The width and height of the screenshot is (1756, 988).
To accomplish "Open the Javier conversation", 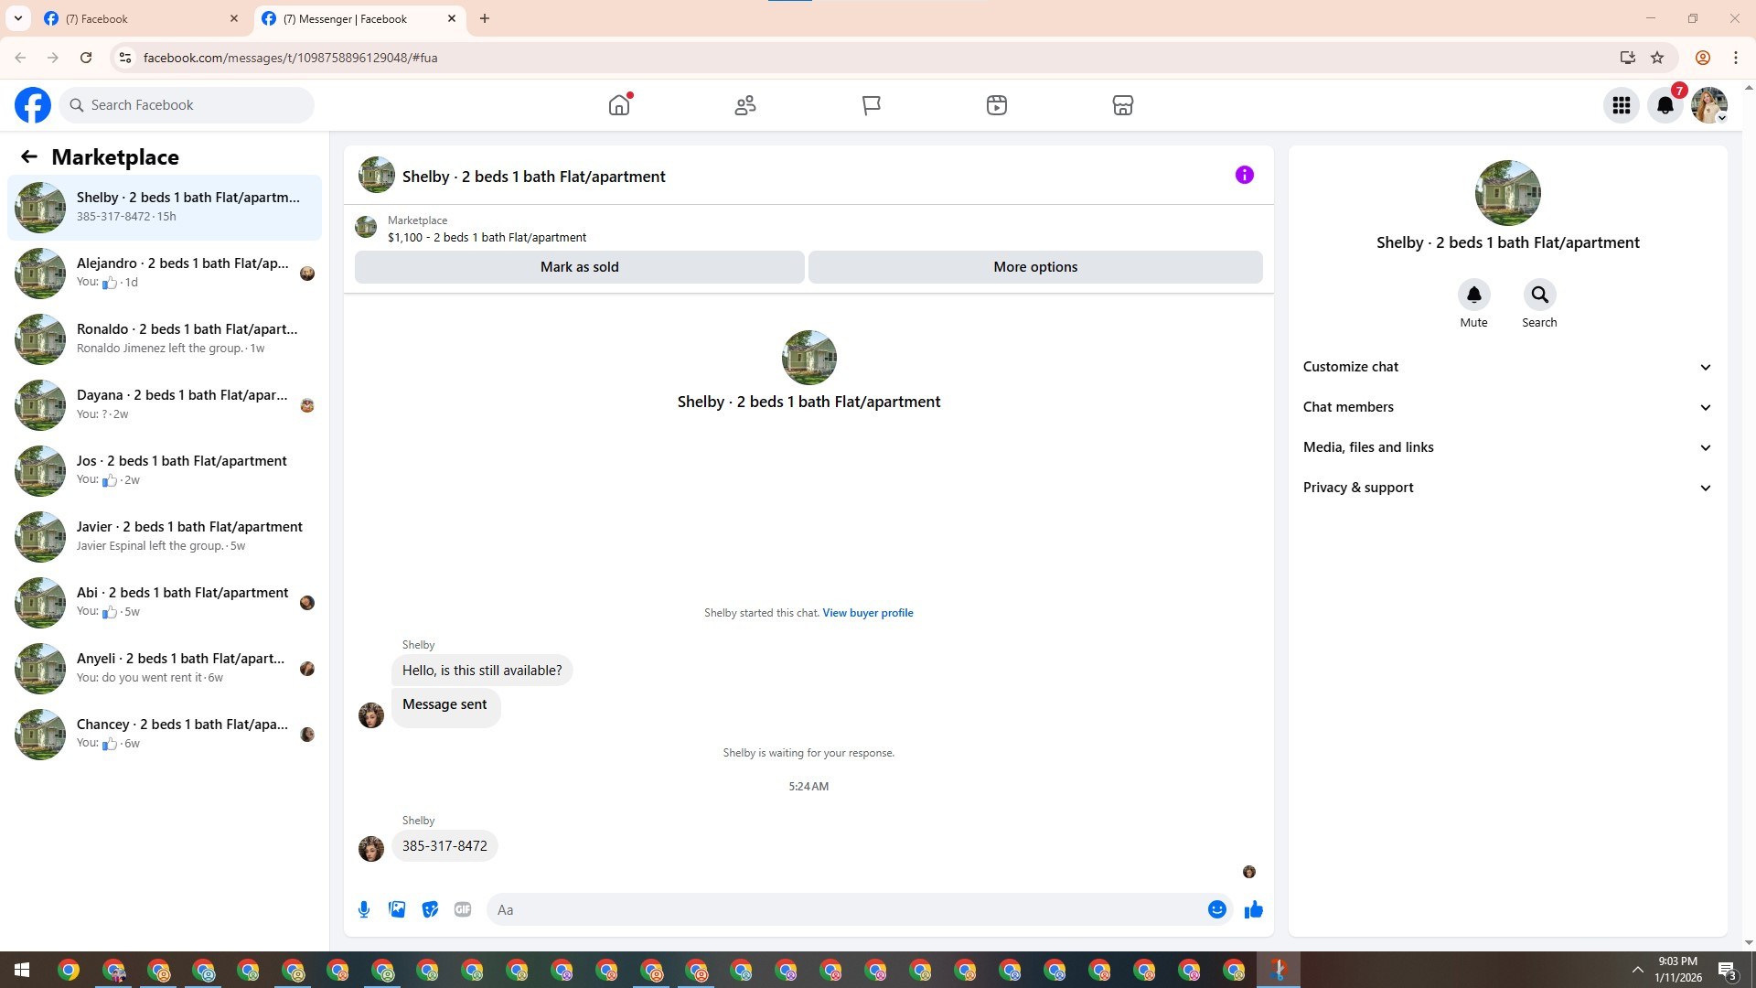I will (165, 537).
